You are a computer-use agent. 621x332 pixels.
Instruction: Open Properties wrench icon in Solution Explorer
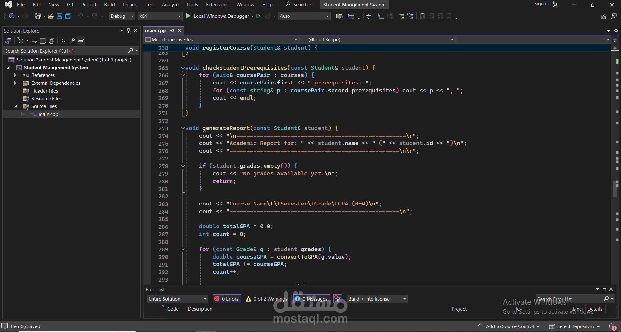(x=72, y=41)
